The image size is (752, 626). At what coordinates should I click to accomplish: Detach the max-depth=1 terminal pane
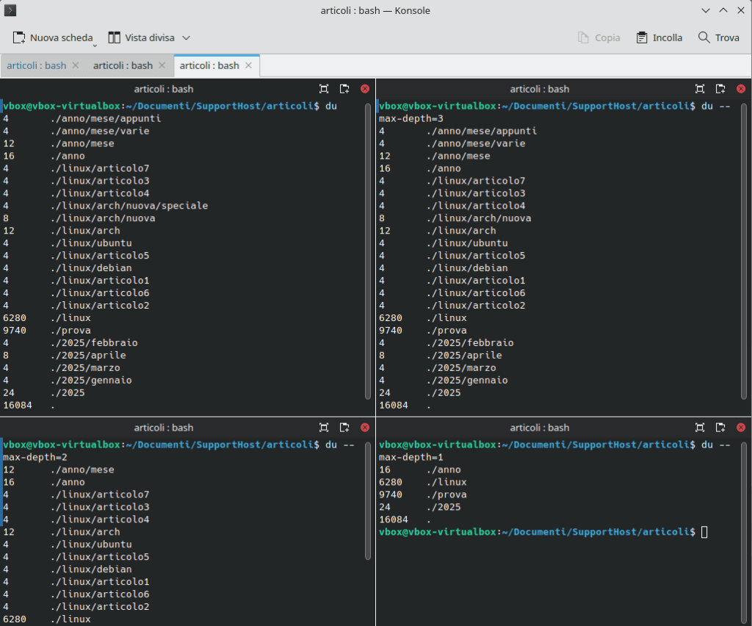point(720,428)
